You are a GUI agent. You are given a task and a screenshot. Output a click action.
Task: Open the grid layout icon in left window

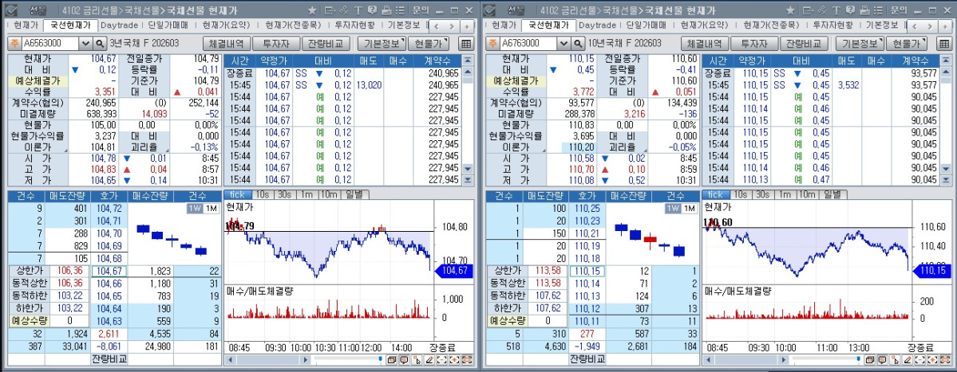pos(465,44)
